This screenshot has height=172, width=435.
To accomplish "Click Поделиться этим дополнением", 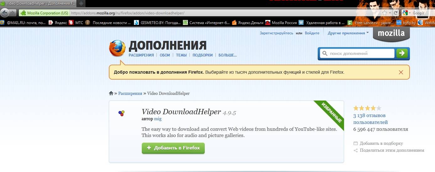I will pos(389,150).
